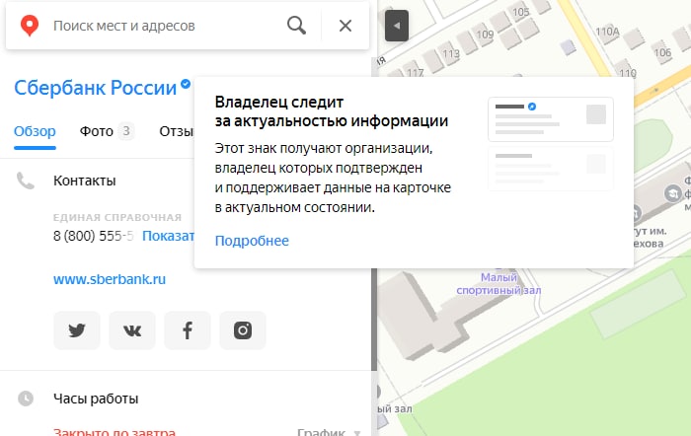Switch to the Фото tab

[x=107, y=131]
